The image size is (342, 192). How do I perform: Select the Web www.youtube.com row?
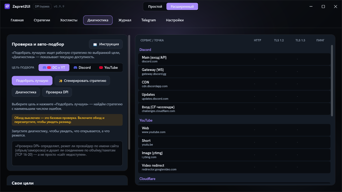tap(234, 130)
